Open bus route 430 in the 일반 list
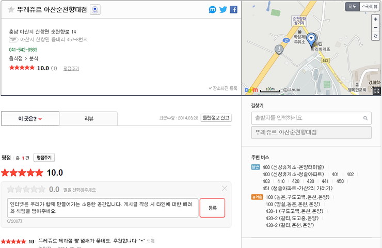 coord(310,181)
